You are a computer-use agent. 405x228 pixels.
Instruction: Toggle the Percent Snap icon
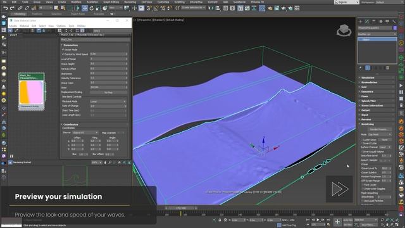click(163, 8)
